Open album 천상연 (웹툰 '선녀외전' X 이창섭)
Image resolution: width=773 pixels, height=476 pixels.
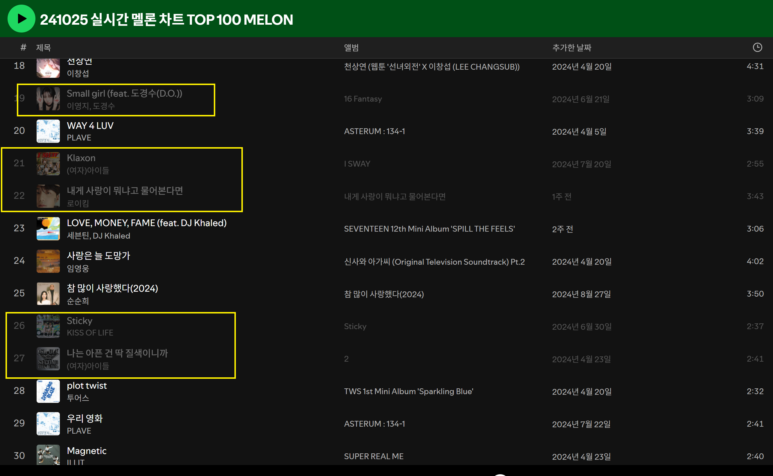(x=432, y=67)
